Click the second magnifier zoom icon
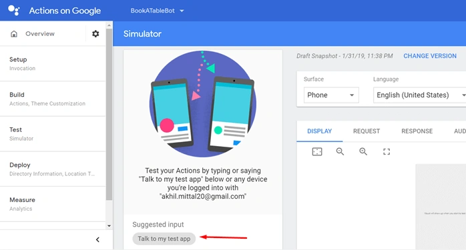 click(363, 152)
